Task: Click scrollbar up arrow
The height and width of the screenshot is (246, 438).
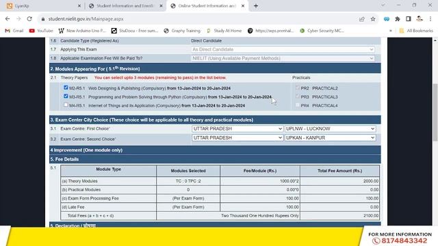Action: coord(435,40)
